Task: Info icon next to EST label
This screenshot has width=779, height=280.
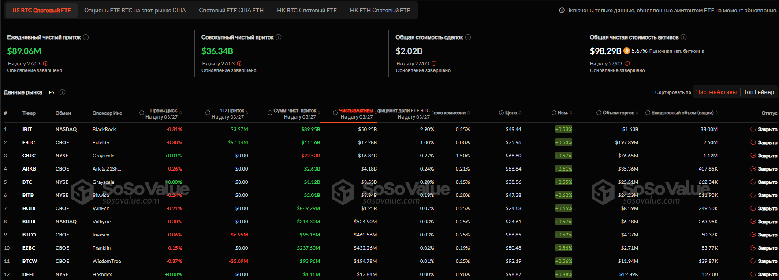Action: [x=63, y=92]
